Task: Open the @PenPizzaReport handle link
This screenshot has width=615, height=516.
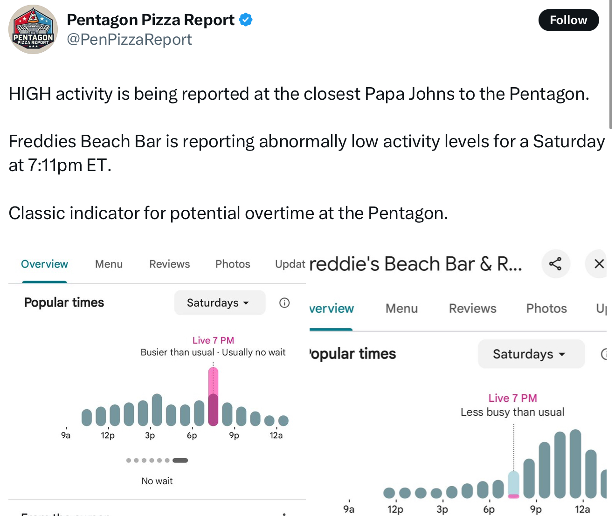Action: [130, 40]
